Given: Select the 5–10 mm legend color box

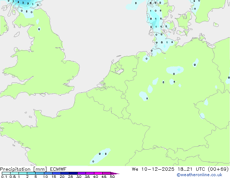Looking at the screenshot, I should point(40,173).
